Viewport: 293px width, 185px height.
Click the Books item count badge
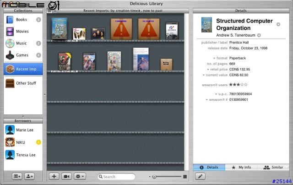pyautogui.click(x=38, y=20)
